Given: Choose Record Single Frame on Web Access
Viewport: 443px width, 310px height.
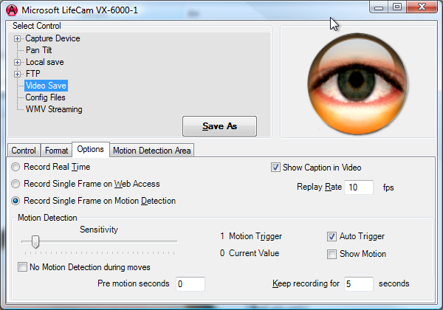Looking at the screenshot, I should [16, 184].
